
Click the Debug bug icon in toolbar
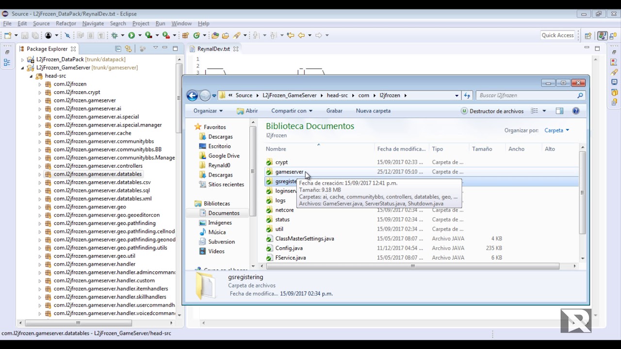click(x=114, y=35)
